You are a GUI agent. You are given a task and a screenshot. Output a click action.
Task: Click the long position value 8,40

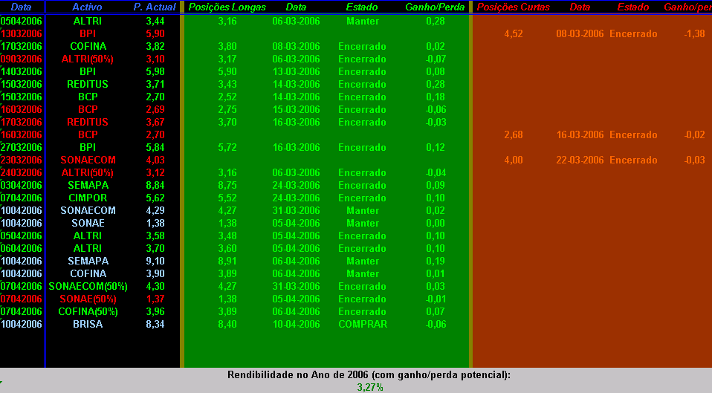coord(227,324)
